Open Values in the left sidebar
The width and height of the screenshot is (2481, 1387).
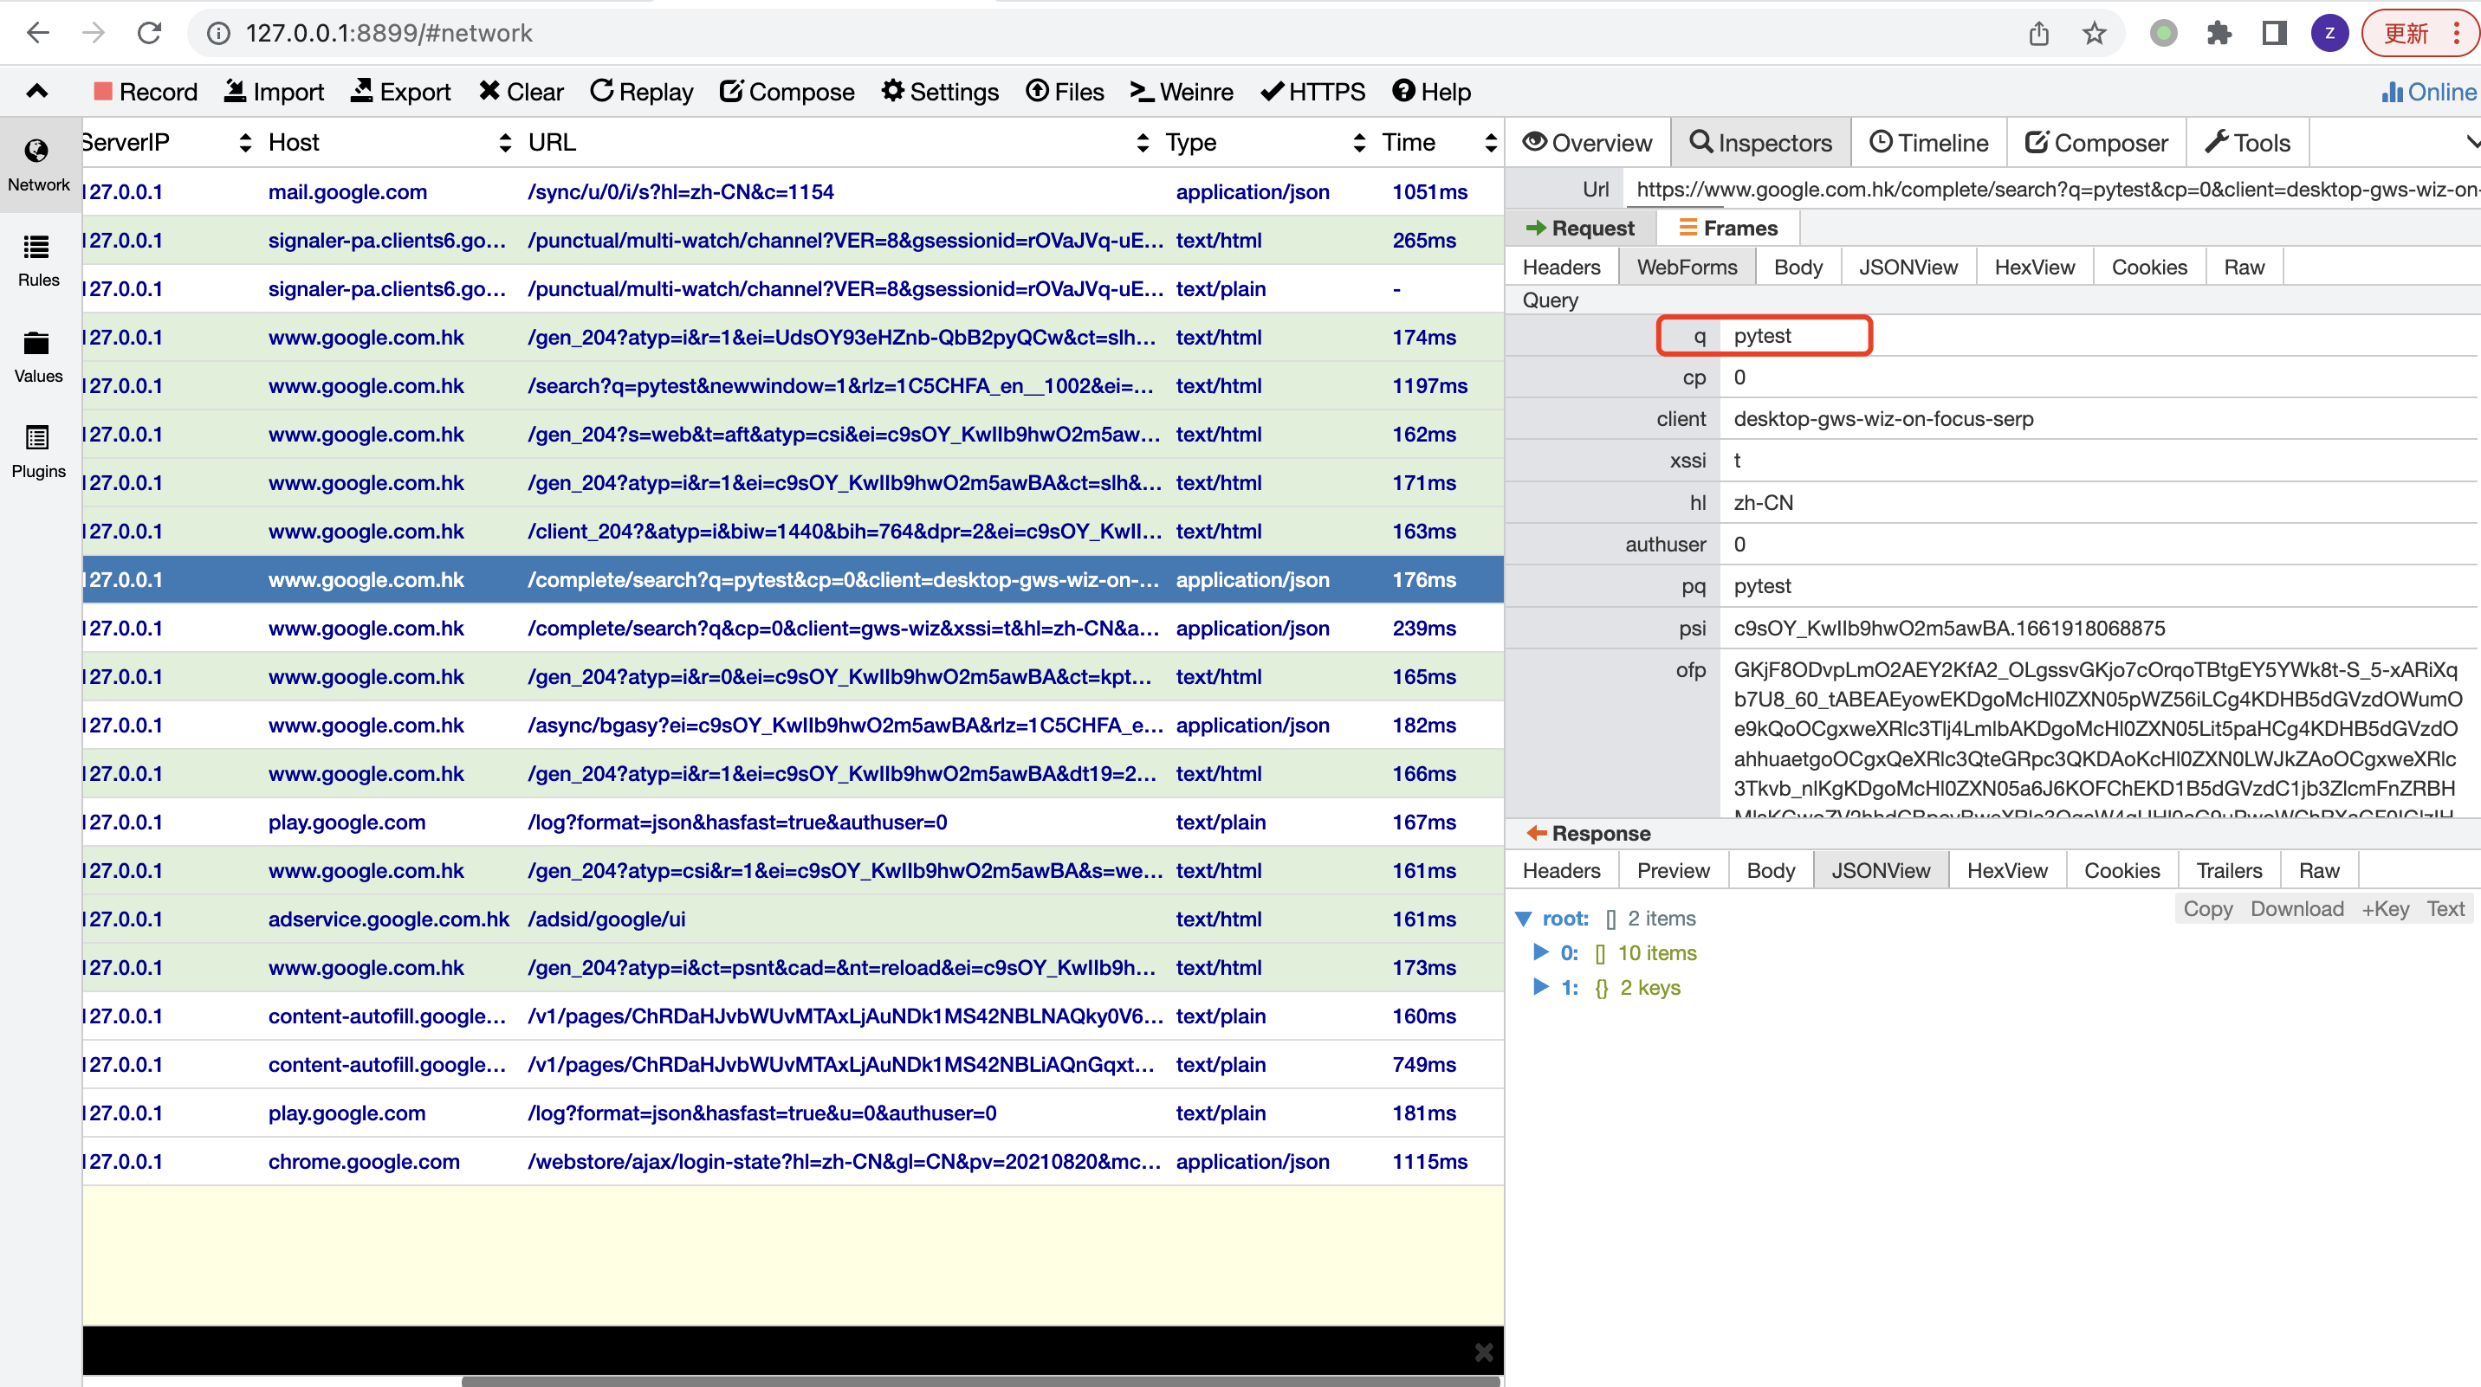38,357
